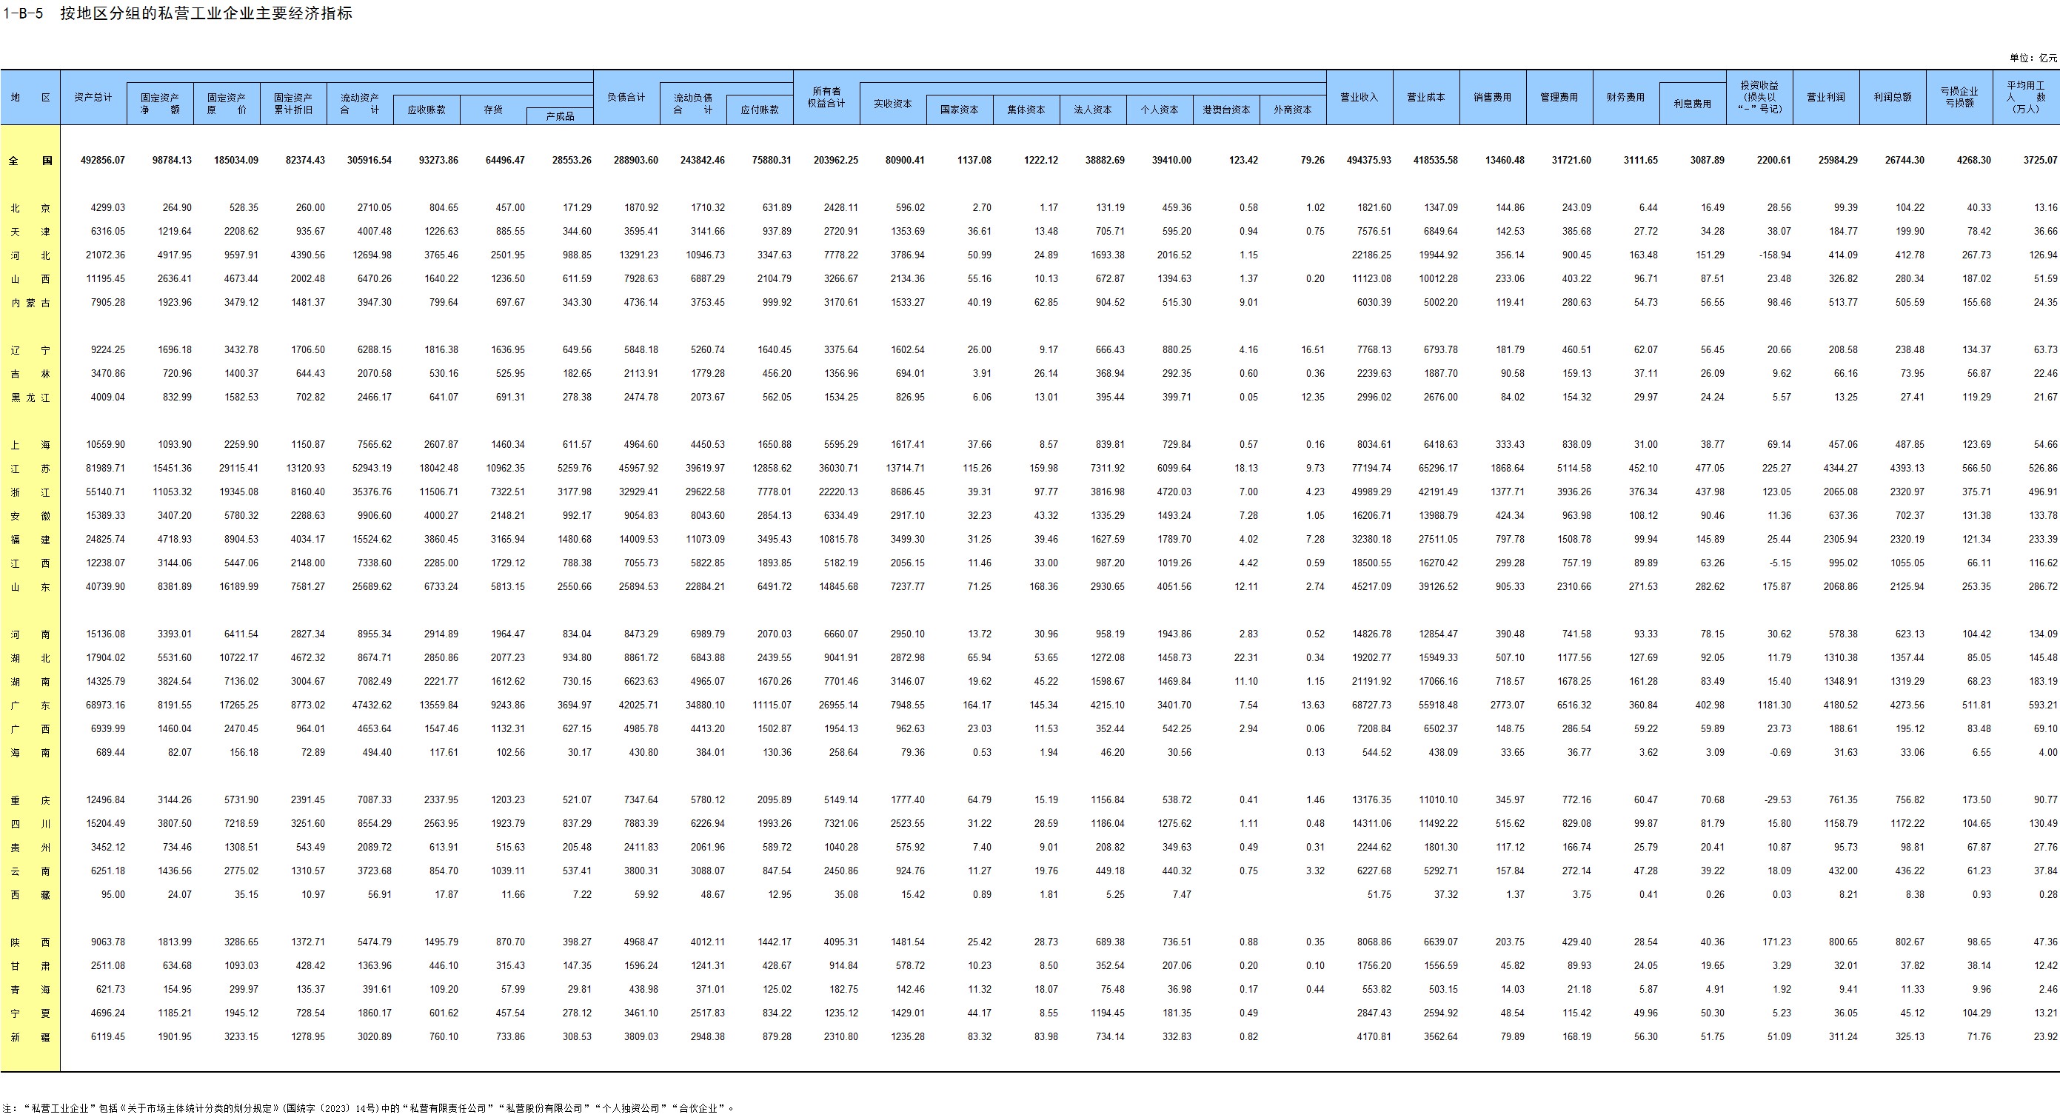The height and width of the screenshot is (1120, 2060).
Task: Click the table title 按地区分组的私营工业企业主要经济指标
Action: tap(206, 13)
